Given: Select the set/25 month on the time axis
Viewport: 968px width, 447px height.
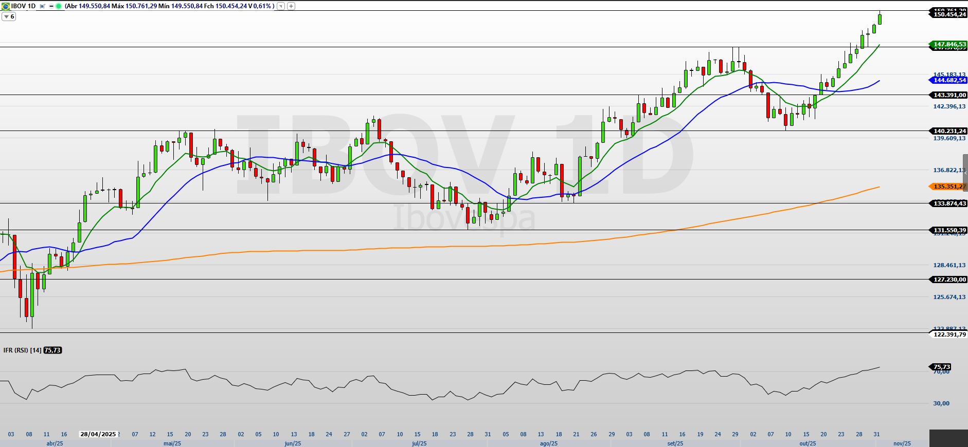Looking at the screenshot, I should click(675, 443).
